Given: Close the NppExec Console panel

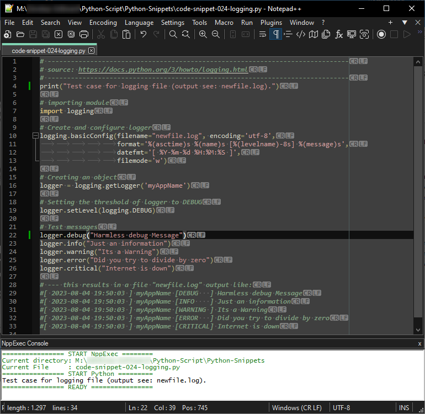Looking at the screenshot, I should pos(419,343).
